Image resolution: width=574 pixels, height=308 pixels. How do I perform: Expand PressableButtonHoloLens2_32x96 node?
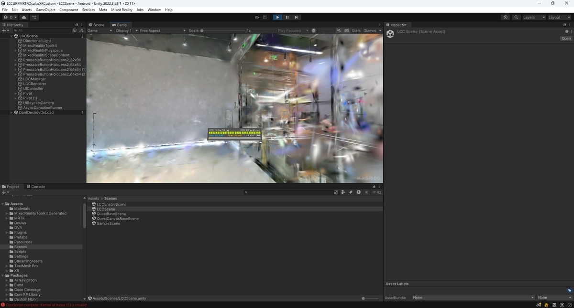tap(16, 60)
